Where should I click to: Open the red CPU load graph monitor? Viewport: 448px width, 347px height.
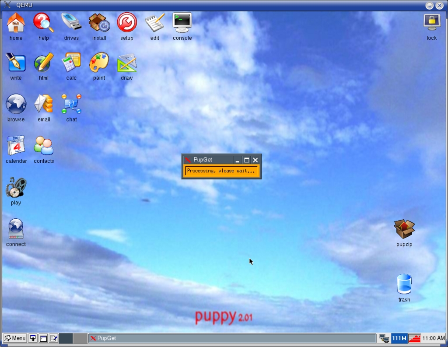coord(414,338)
